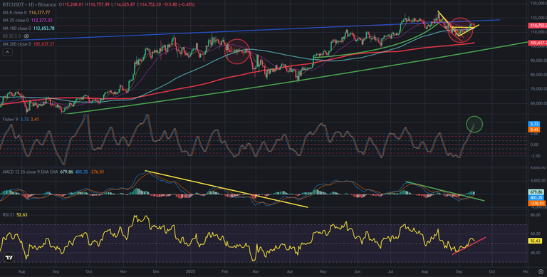Click the BTCUSDT 1D Binance symbol title
The height and width of the screenshot is (277, 547).
click(x=29, y=4)
